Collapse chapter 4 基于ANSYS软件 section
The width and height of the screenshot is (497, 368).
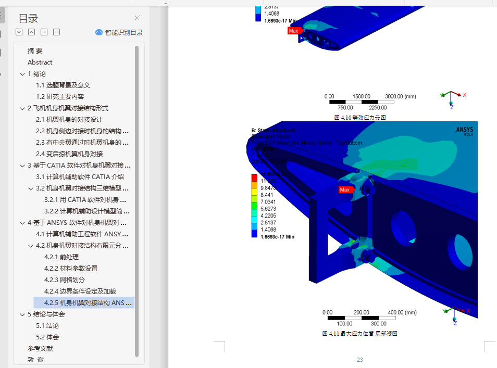22,223
